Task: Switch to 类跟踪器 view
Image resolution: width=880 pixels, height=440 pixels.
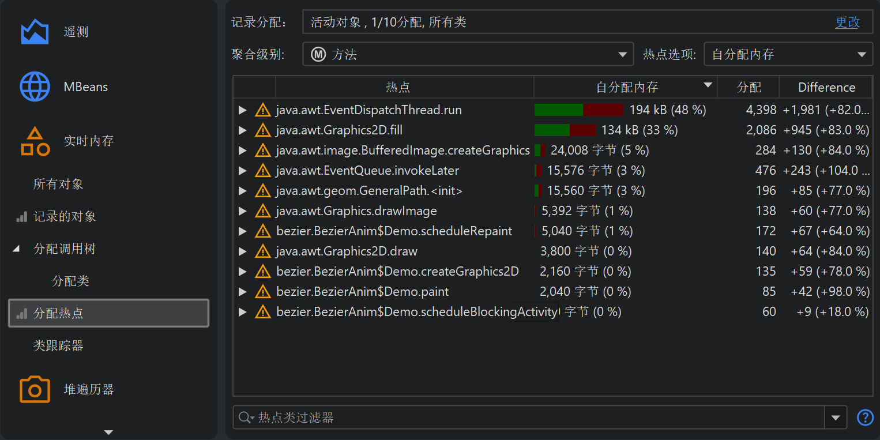Action: (58, 346)
